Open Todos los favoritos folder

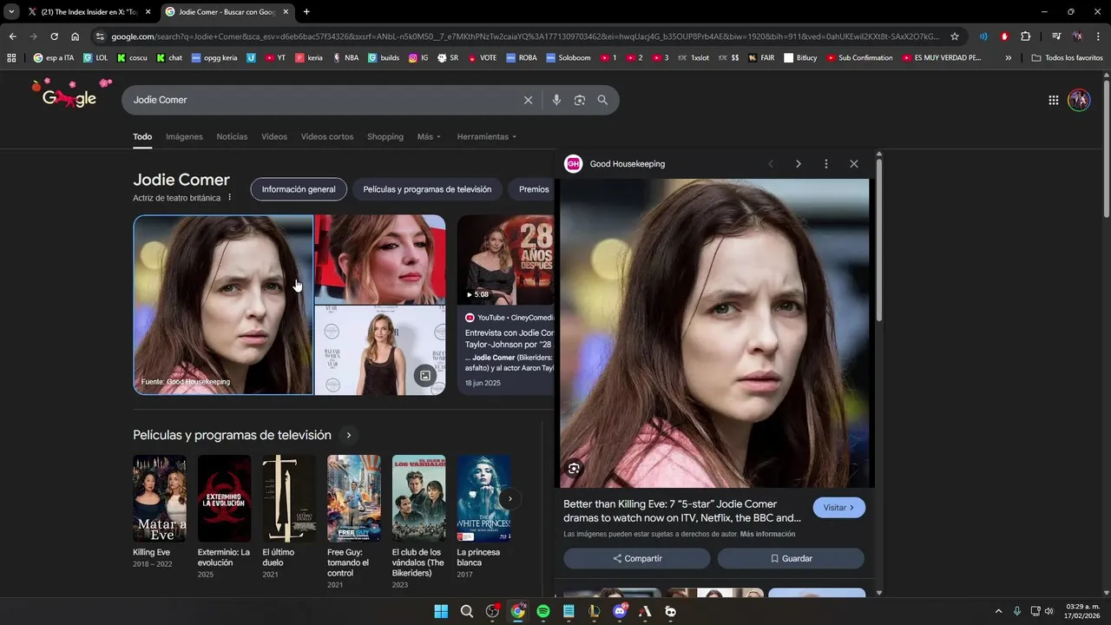point(1067,58)
